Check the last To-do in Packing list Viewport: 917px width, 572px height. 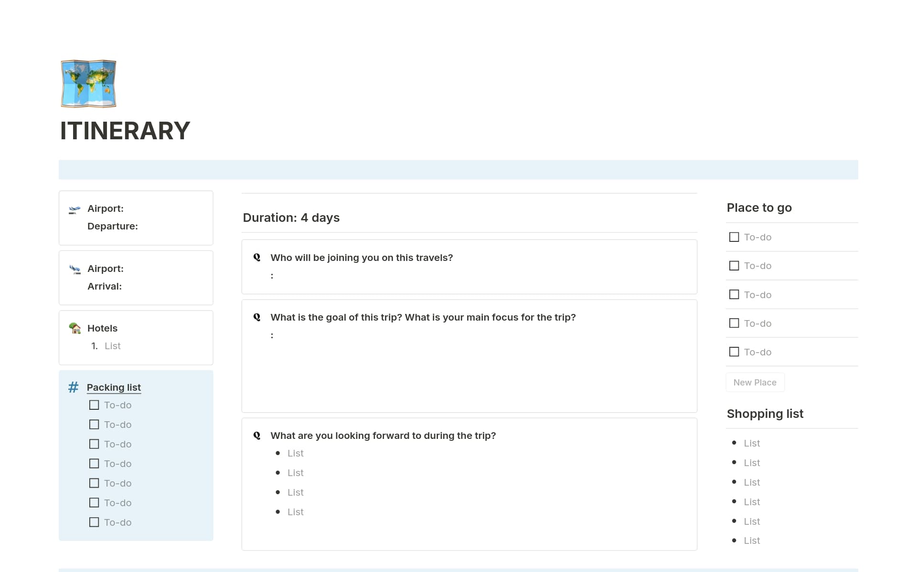click(94, 522)
